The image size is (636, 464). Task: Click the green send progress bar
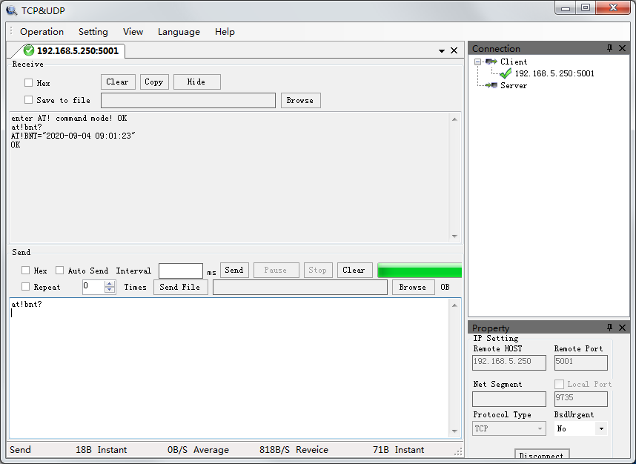420,271
